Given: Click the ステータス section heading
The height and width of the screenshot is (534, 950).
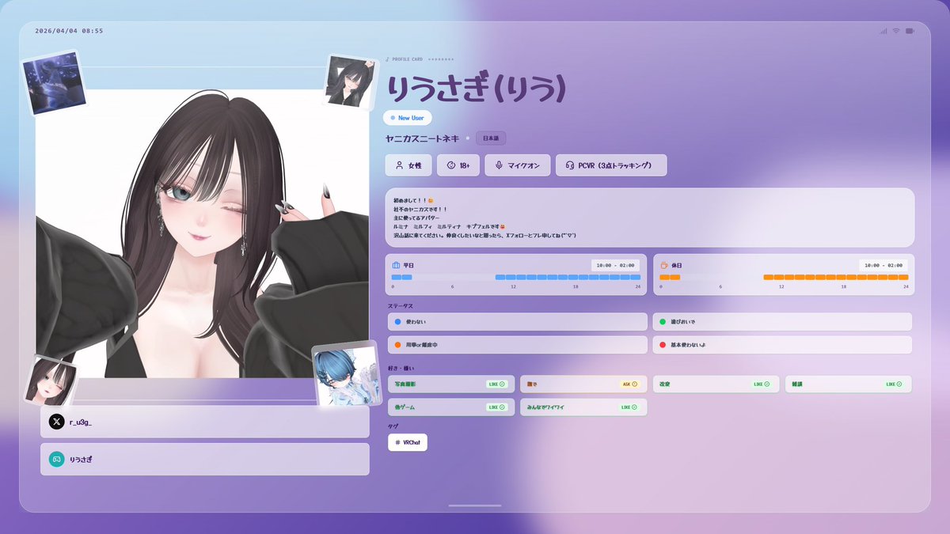Looking at the screenshot, I should tap(400, 305).
